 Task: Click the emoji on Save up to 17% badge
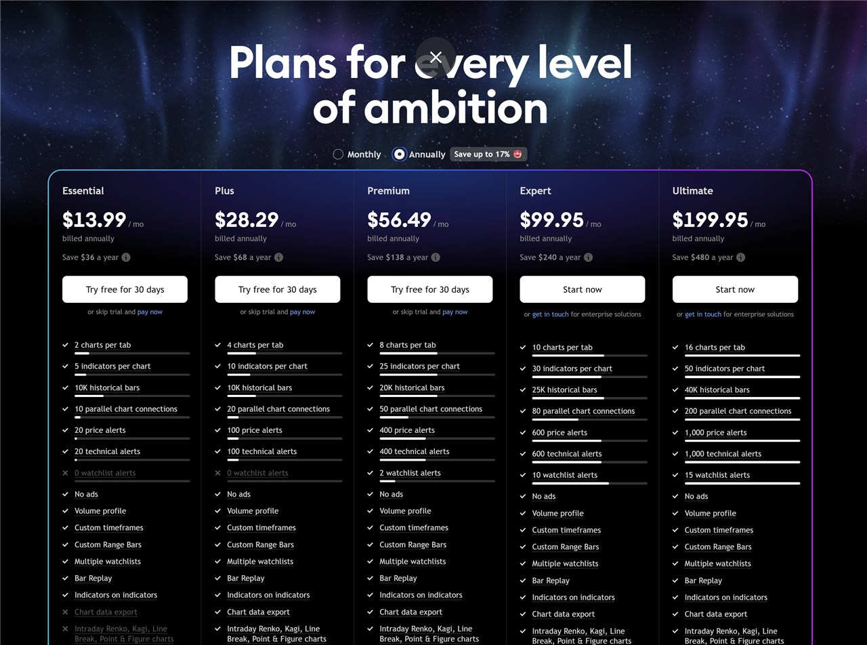point(517,154)
